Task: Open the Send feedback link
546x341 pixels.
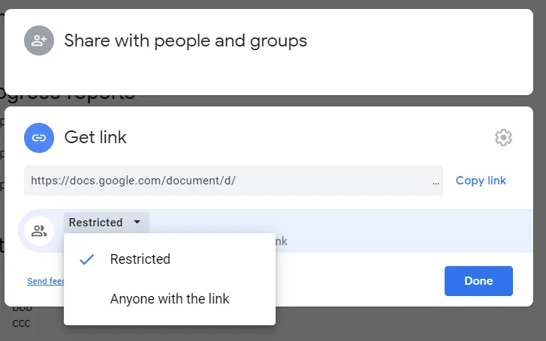Action: pyautogui.click(x=46, y=282)
